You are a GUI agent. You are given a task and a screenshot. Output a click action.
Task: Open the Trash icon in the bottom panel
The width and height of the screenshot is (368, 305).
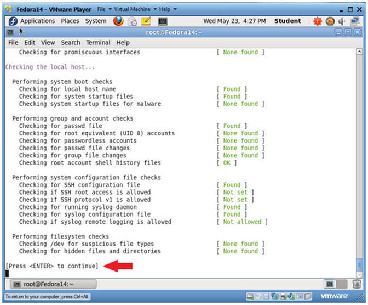pyautogui.click(x=357, y=284)
